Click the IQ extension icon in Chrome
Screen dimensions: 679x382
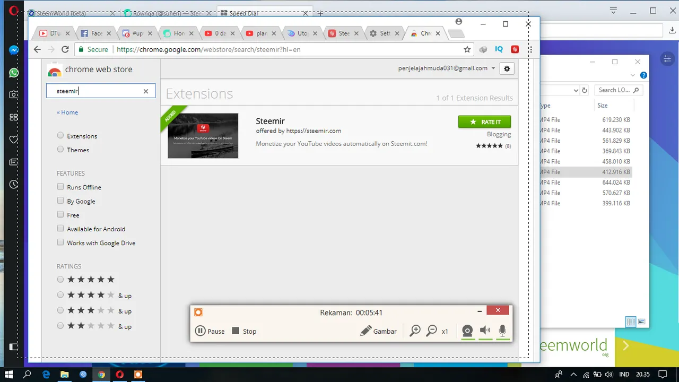(499, 49)
